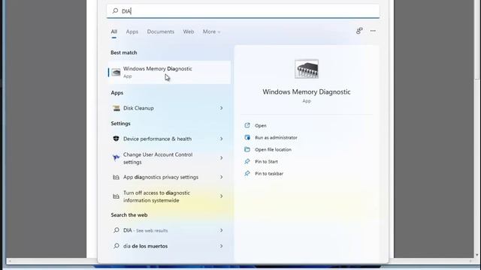Switch to the All tab
Screen dimensions: 481x270
[x=114, y=31]
